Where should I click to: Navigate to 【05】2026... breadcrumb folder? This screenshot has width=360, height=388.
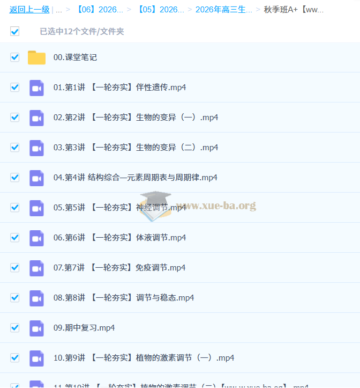tap(161, 10)
